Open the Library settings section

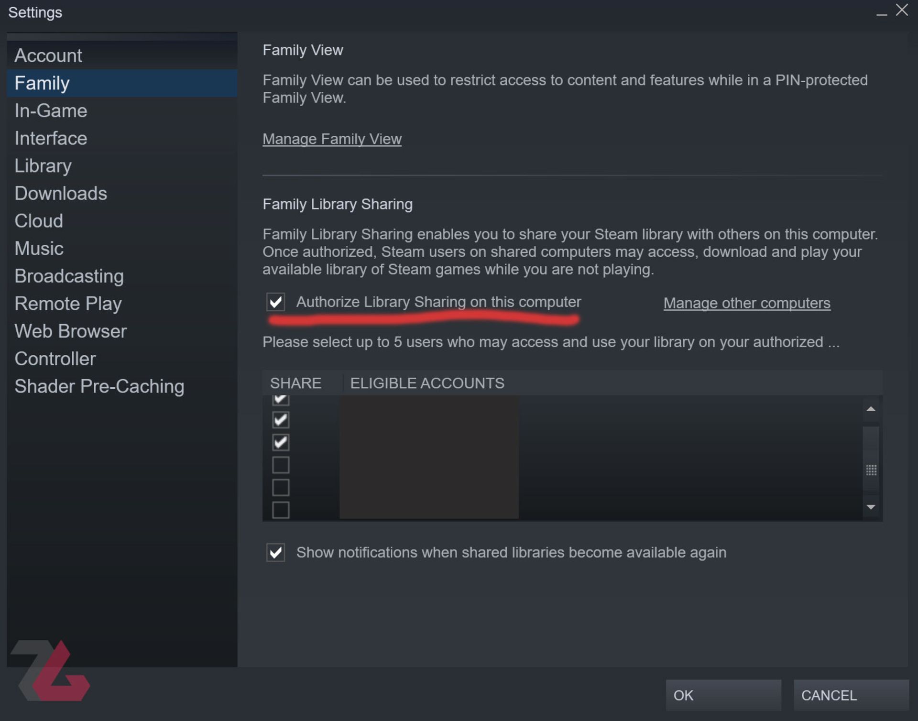point(122,166)
